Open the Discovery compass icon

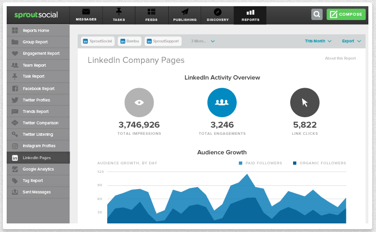[x=217, y=12]
